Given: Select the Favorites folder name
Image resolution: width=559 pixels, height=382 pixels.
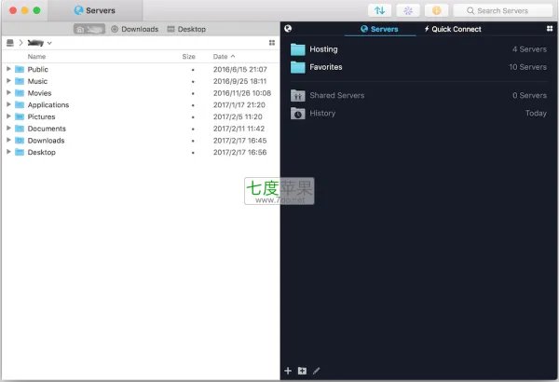Looking at the screenshot, I should tap(326, 67).
